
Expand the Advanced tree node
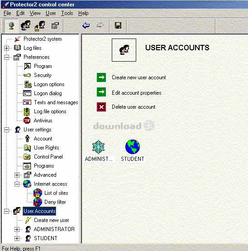coord(17,175)
